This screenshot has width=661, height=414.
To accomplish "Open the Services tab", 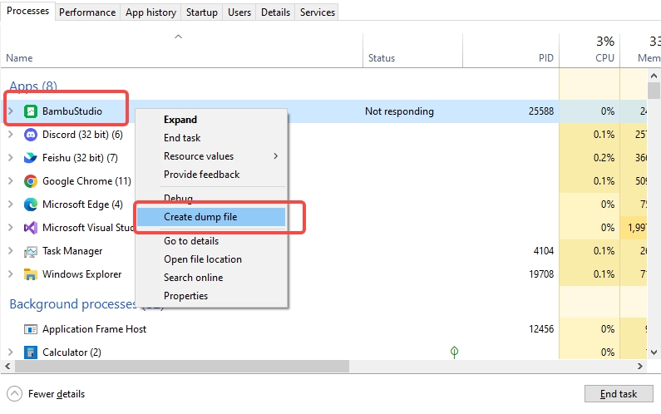I will (x=318, y=12).
